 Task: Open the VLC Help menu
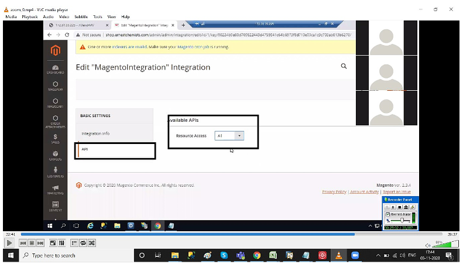coord(125,17)
